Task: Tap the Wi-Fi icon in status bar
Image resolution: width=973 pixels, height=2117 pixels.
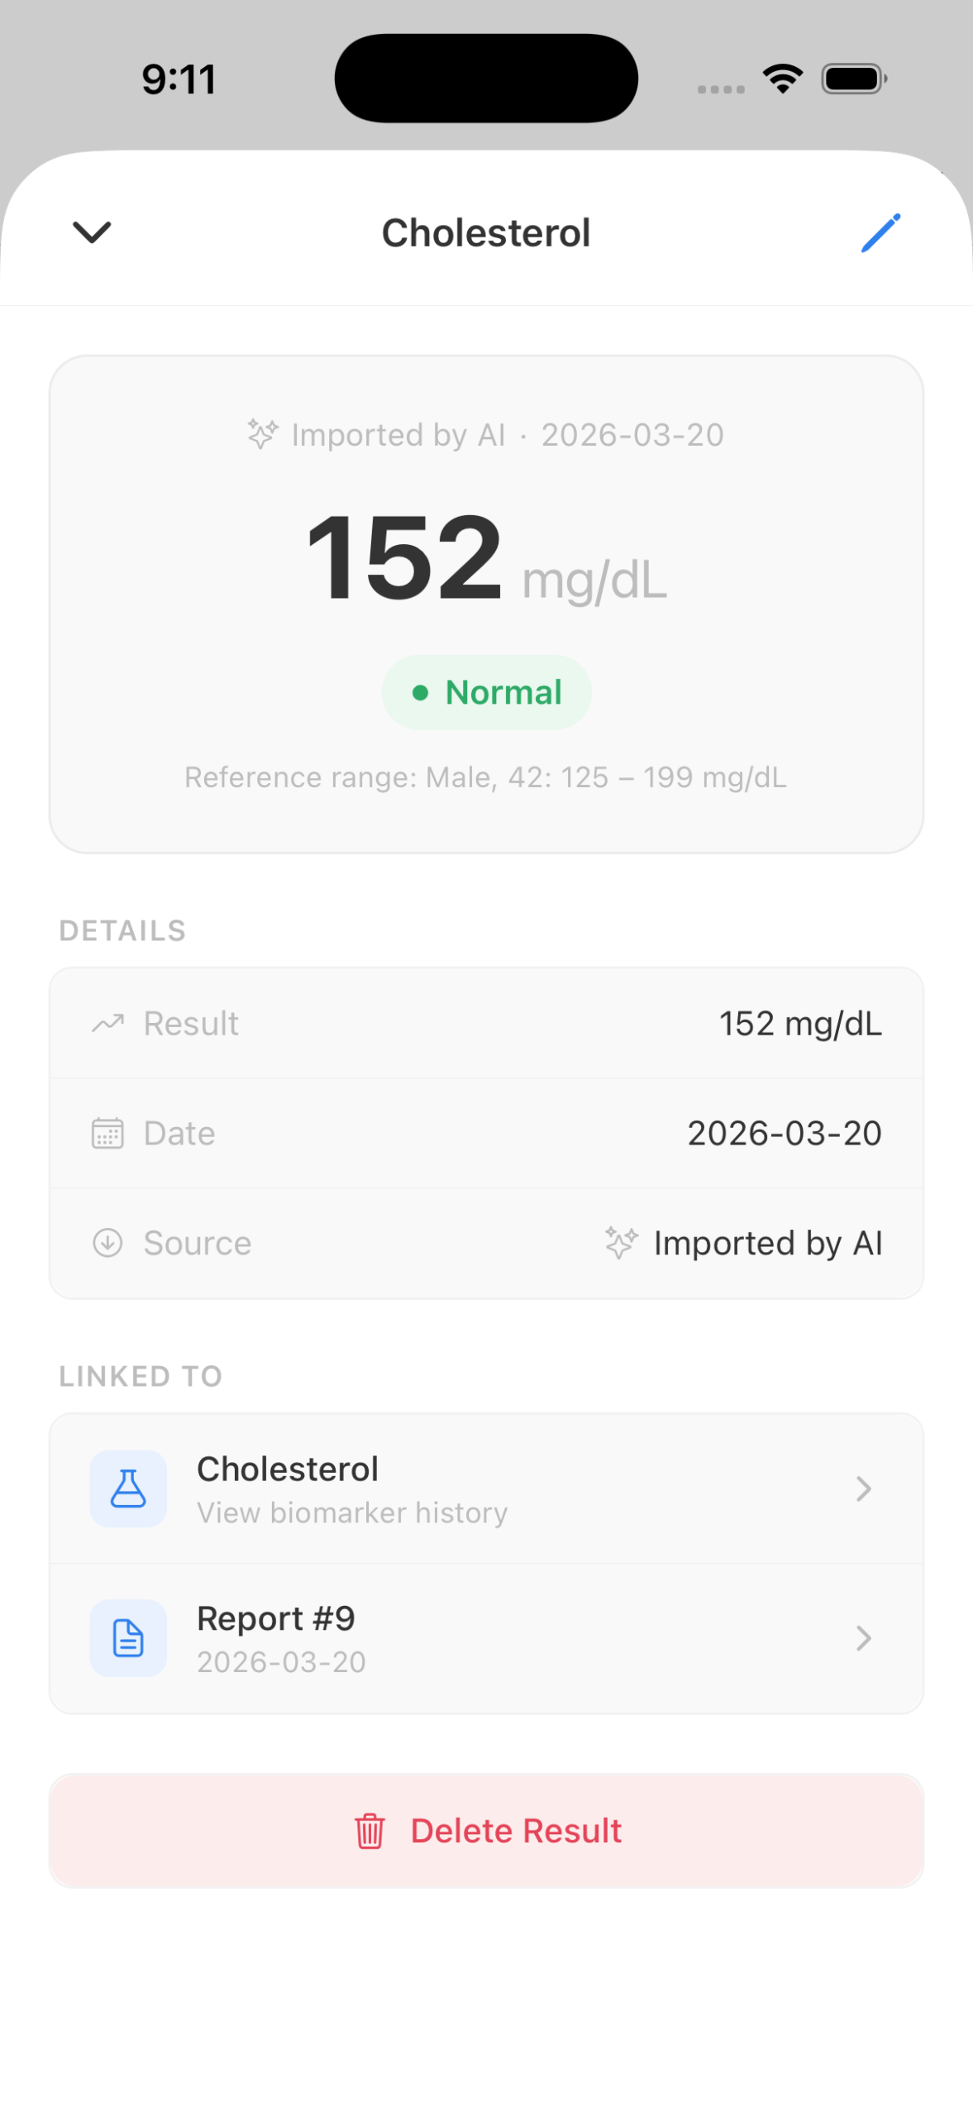Action: click(x=783, y=79)
